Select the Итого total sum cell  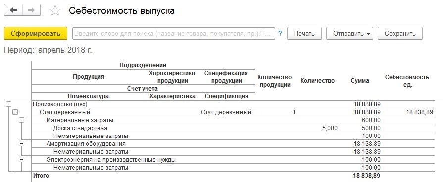coord(367,176)
